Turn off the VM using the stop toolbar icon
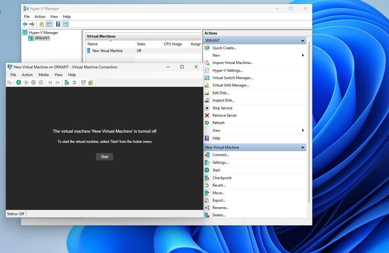389x253 pixels. (26, 82)
